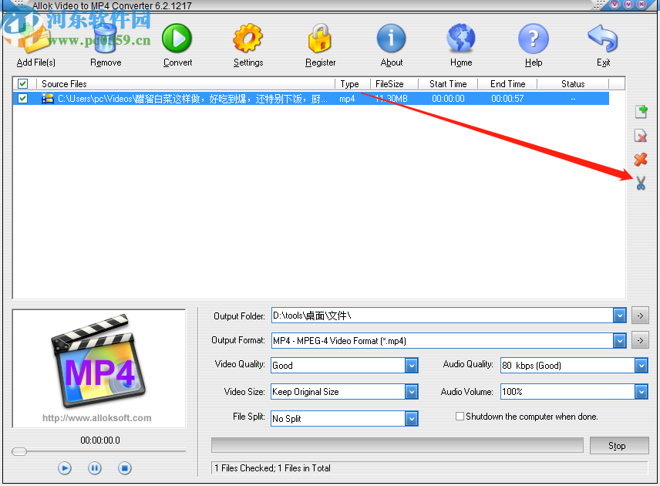Click the Status column header
Screen dimensions: 660x486
[x=574, y=83]
